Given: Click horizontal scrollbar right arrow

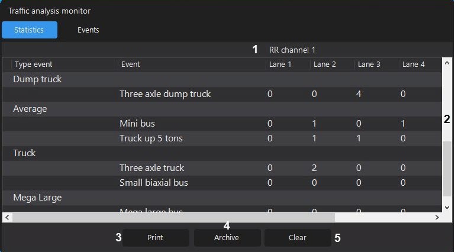Looking at the screenshot, I should 437,218.
